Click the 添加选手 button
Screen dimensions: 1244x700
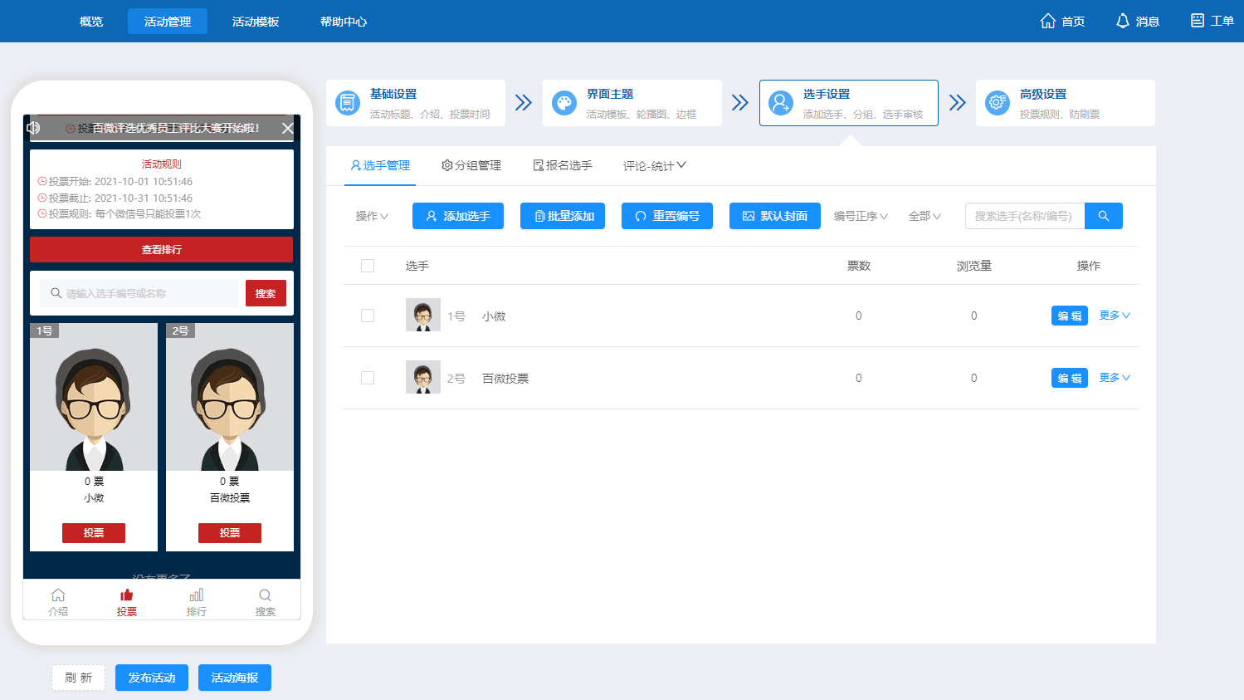[458, 216]
